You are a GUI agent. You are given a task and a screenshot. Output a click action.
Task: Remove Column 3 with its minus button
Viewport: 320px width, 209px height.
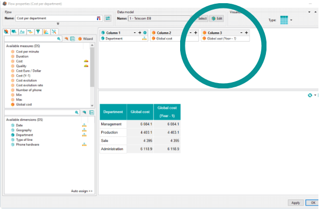242,33
